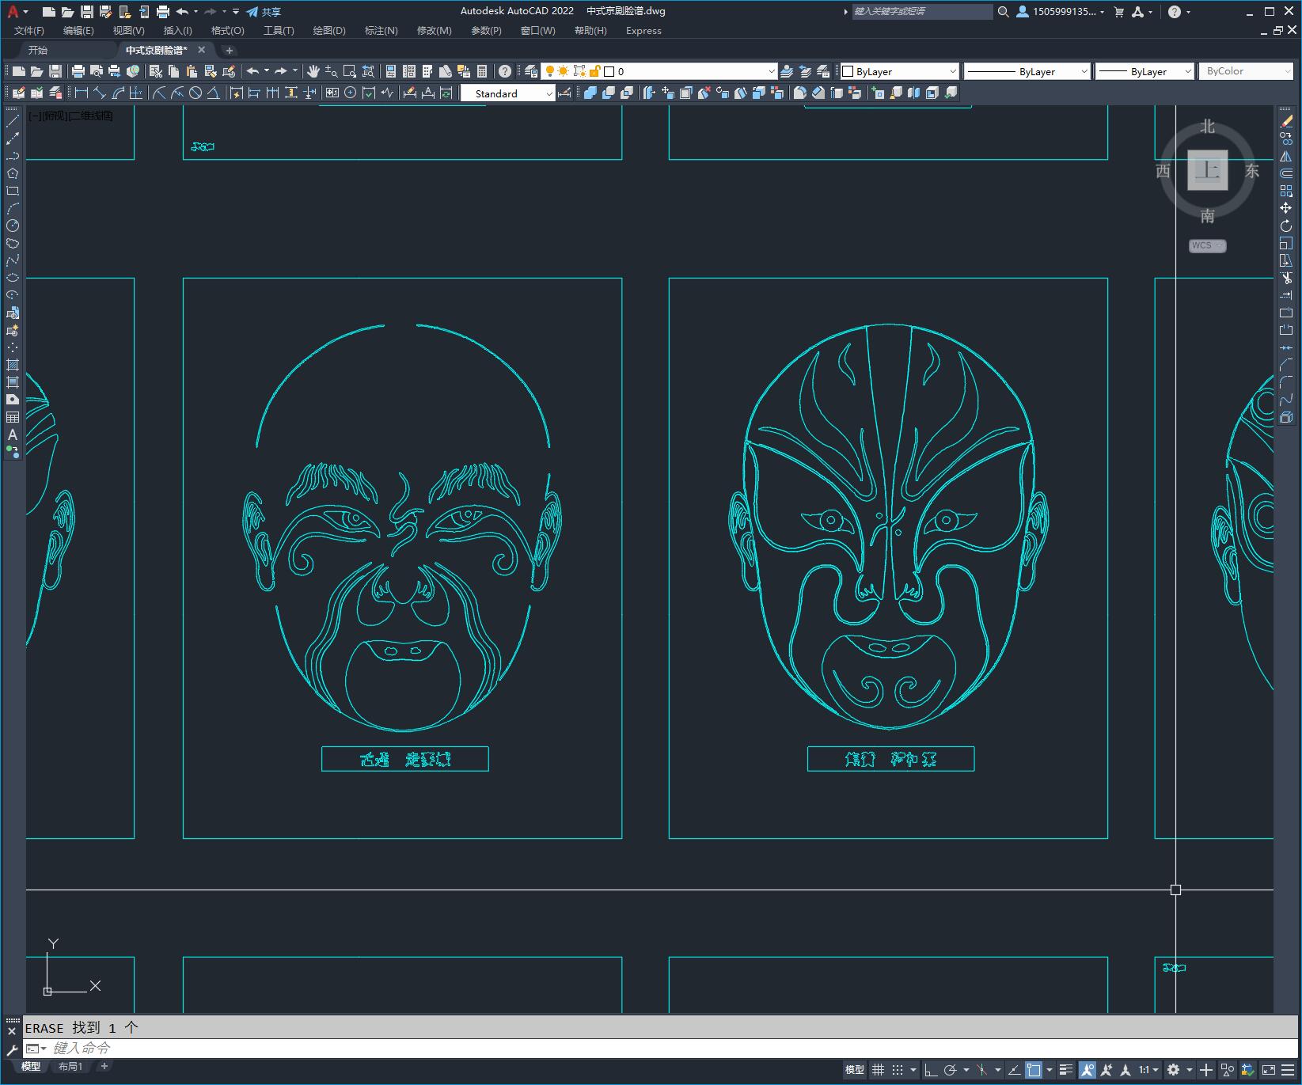The height and width of the screenshot is (1085, 1302).
Task: Open the QuickCalc calculator
Action: [x=482, y=71]
